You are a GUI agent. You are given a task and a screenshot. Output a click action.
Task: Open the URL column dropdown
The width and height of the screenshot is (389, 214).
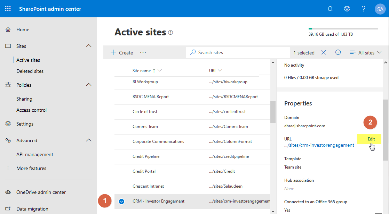point(220,70)
